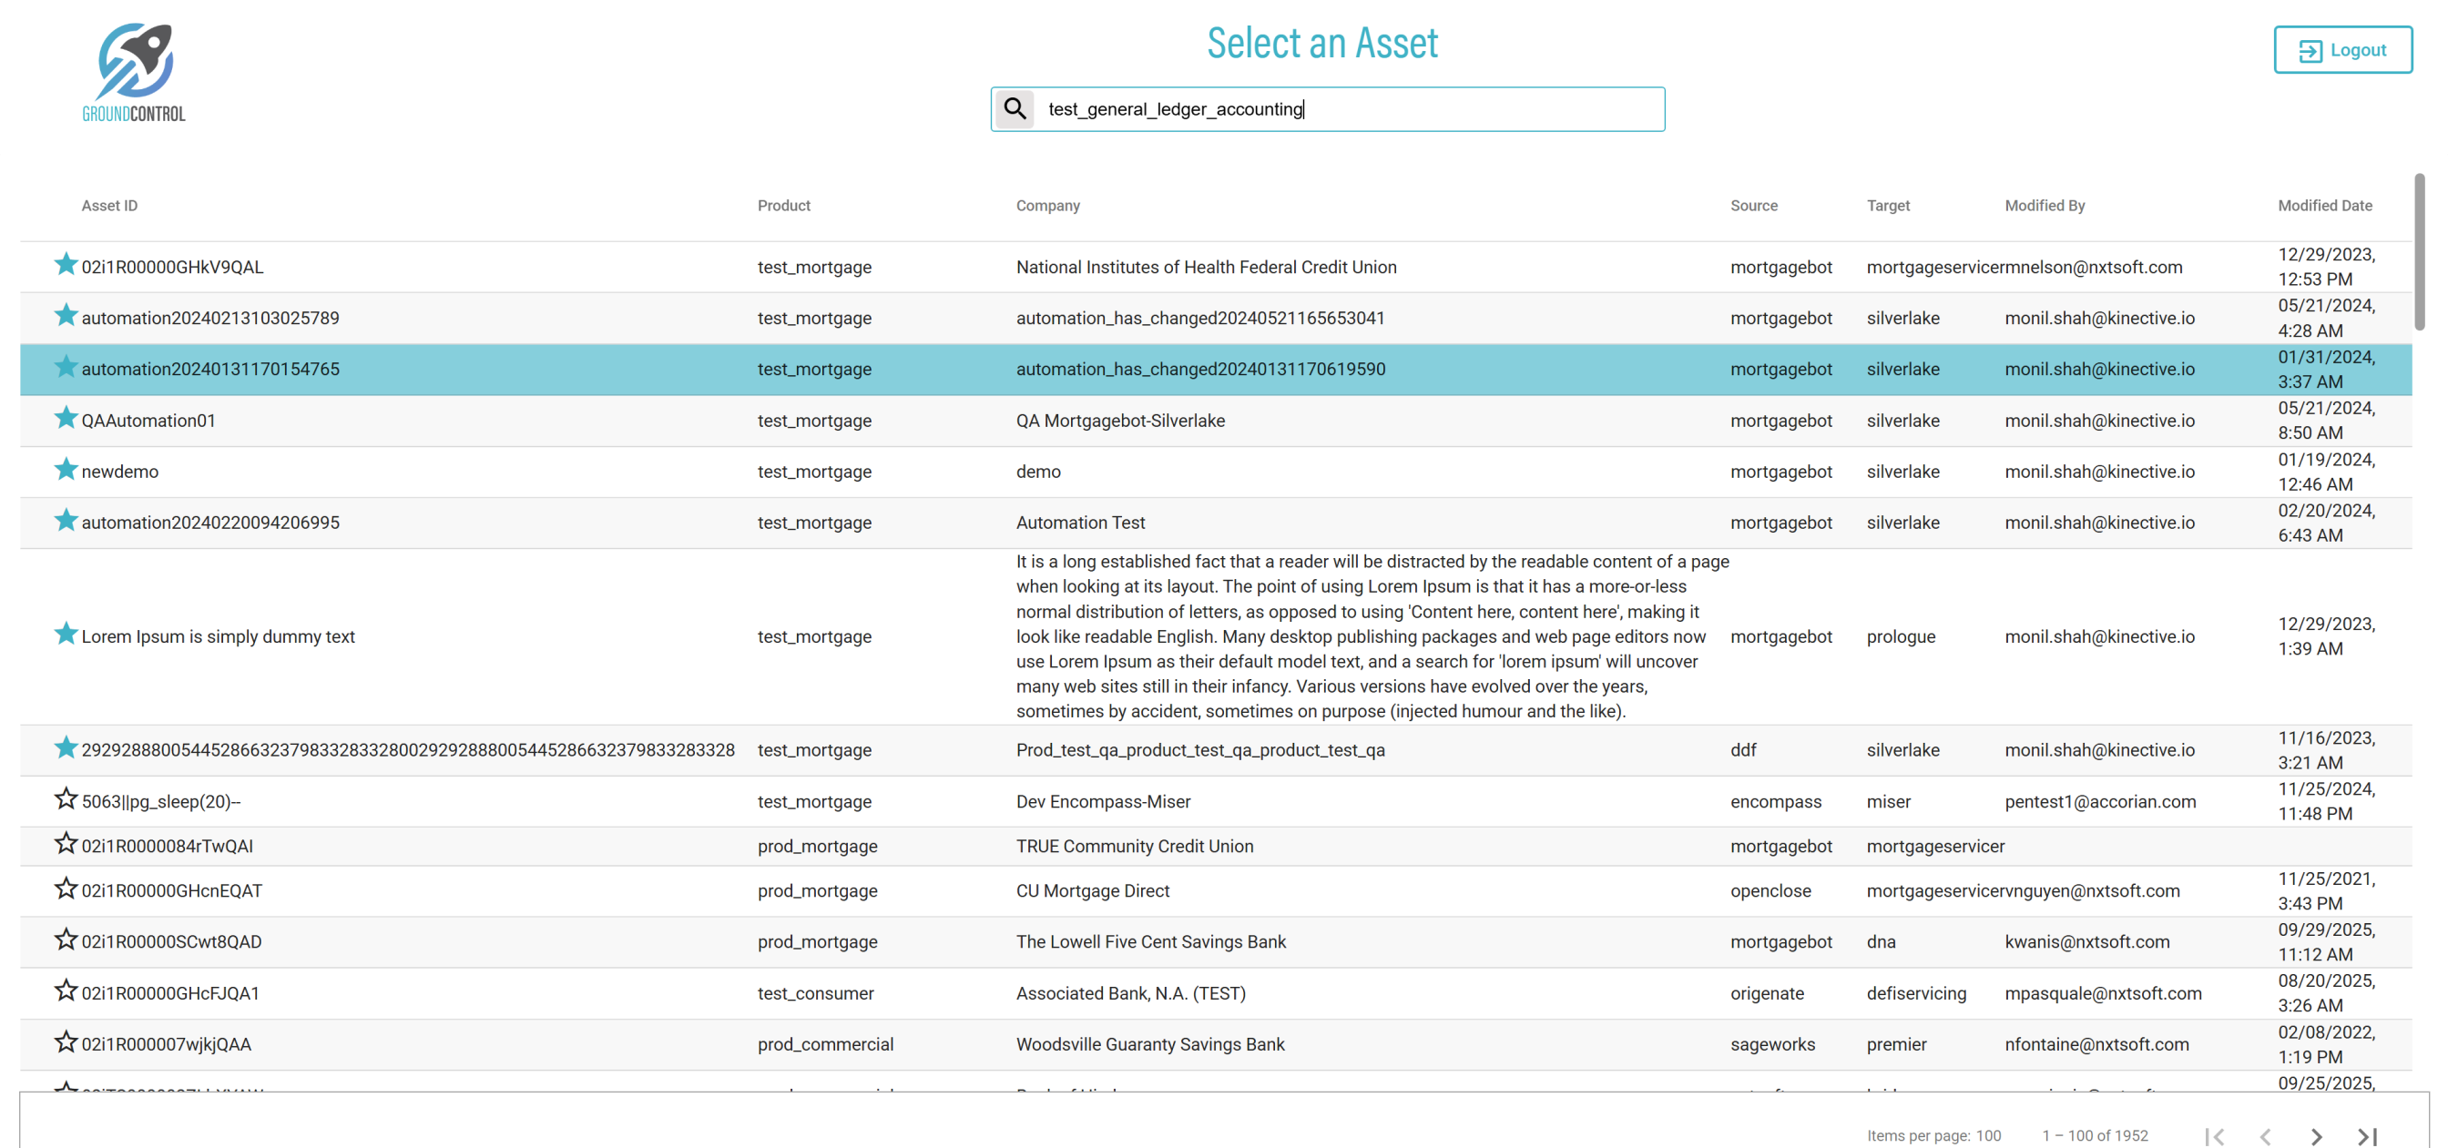Click the GroundControl rocket logo
The image size is (2448, 1148).
click(134, 72)
